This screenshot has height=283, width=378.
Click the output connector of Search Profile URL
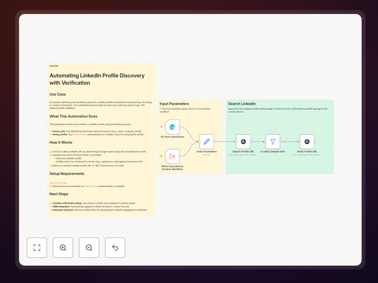tap(251, 142)
